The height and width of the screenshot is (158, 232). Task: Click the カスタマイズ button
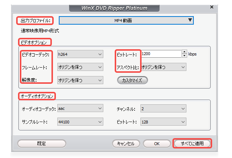point(132,80)
